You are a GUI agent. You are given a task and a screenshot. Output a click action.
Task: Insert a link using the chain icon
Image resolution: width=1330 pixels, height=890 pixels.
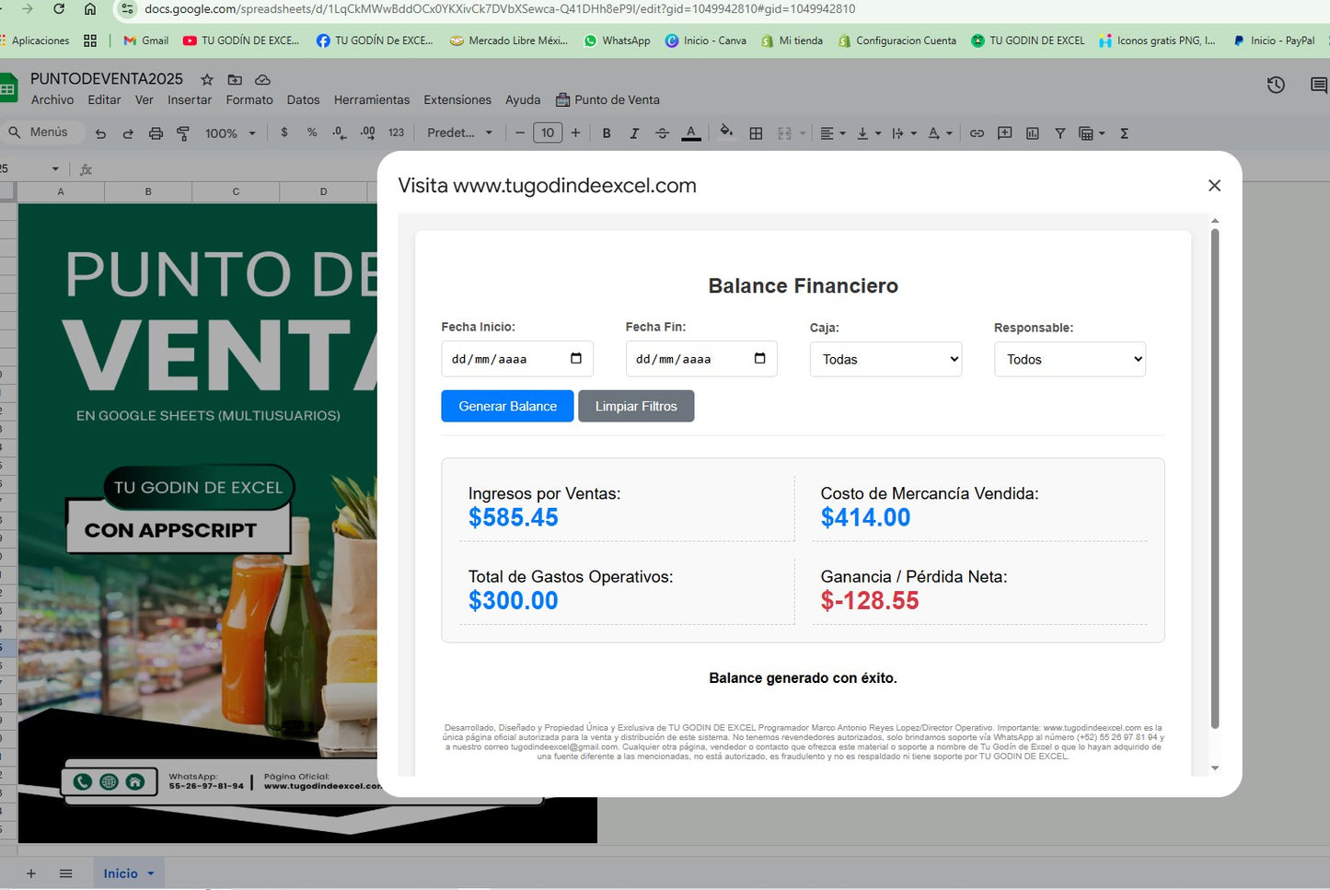tap(977, 133)
